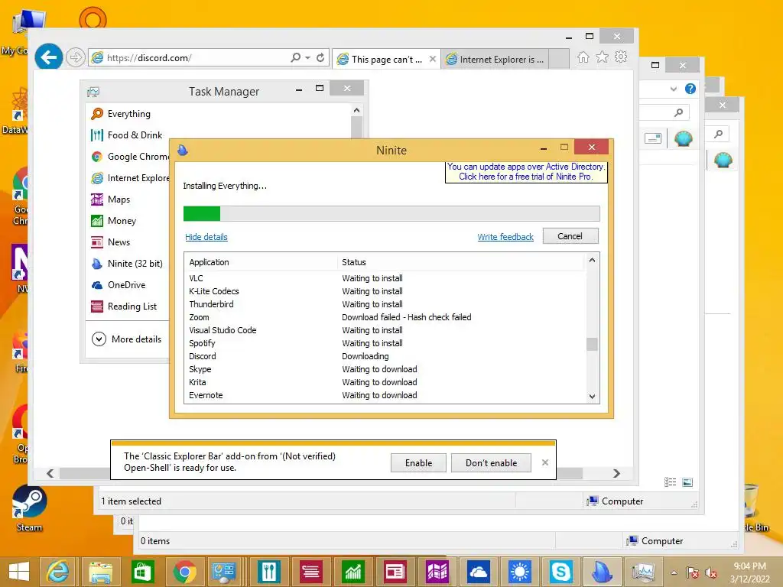Image resolution: width=783 pixels, height=587 pixels.
Task: Click Ninite list scroll down arrow
Action: click(x=593, y=397)
